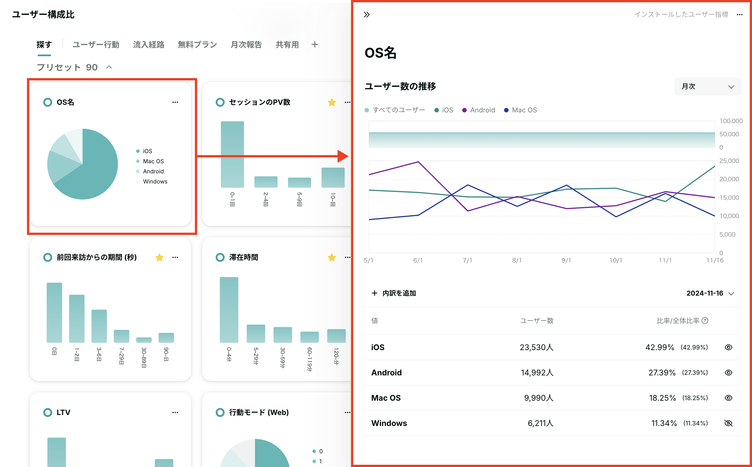752x467 pixels.
Task: Toggle すべてのユーザー series in chart legend
Action: point(395,110)
